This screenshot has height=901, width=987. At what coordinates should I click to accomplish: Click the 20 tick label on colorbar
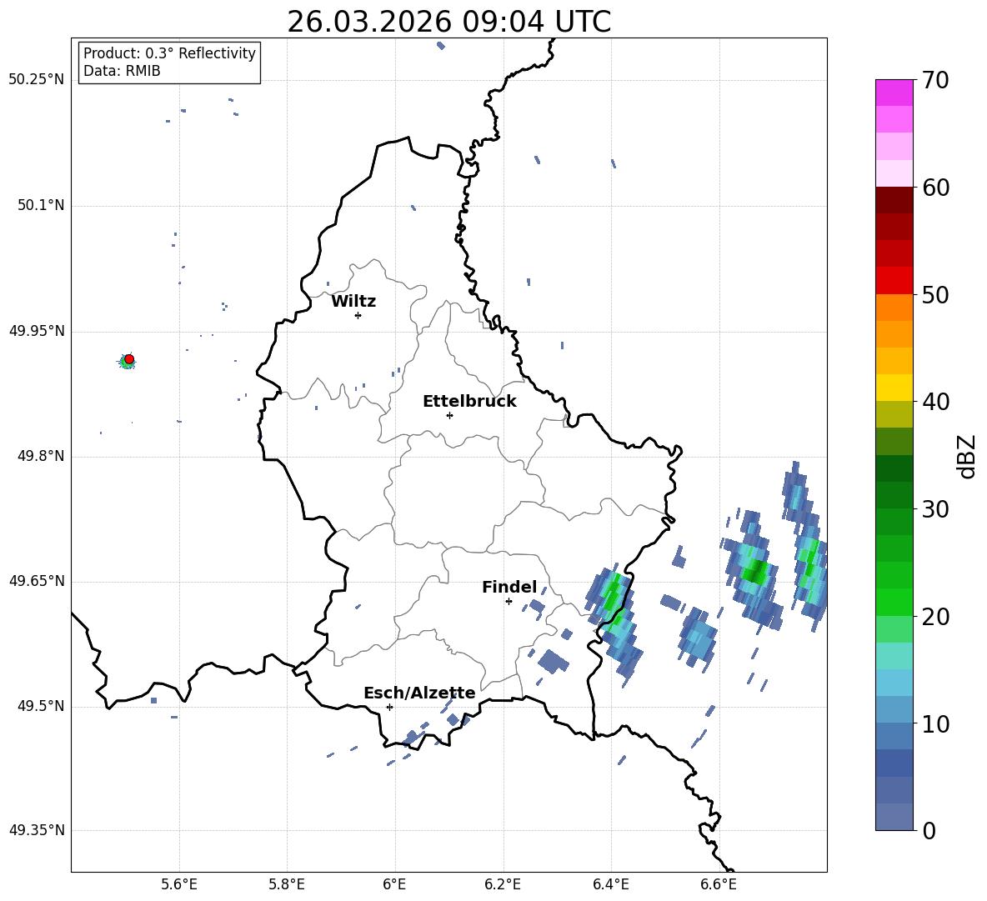click(x=934, y=617)
